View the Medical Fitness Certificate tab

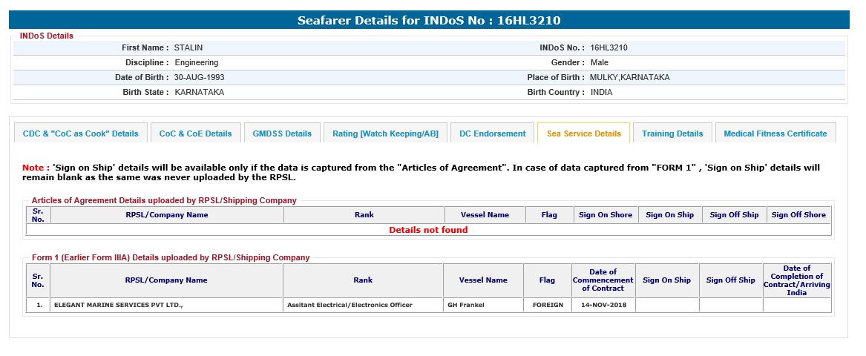(x=775, y=133)
